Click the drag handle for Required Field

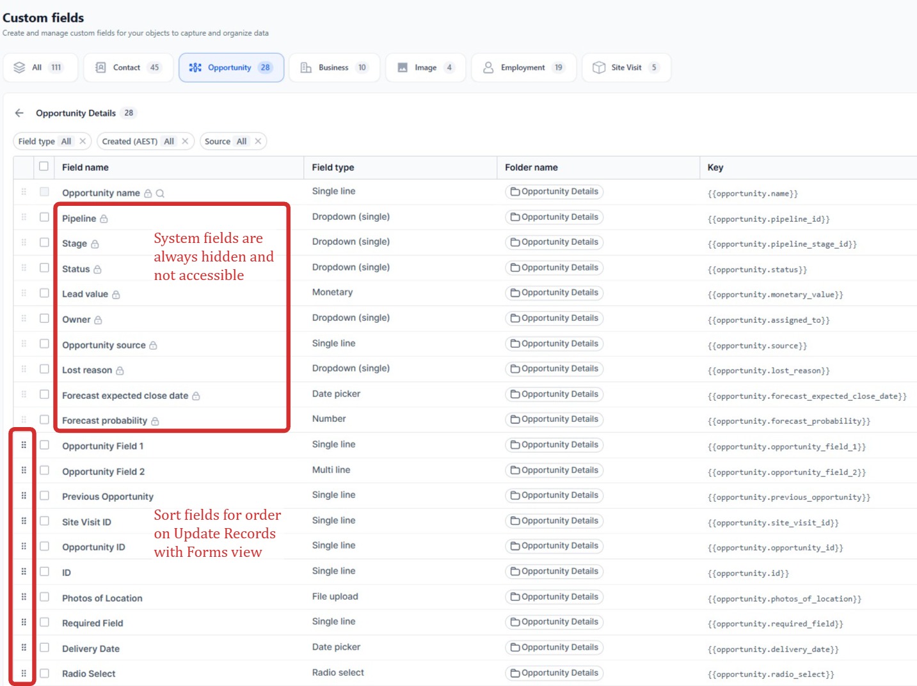pos(24,622)
